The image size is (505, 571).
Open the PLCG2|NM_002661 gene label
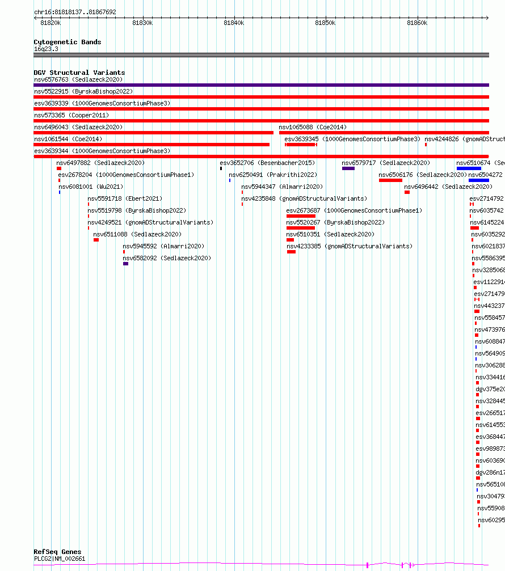pos(60,559)
